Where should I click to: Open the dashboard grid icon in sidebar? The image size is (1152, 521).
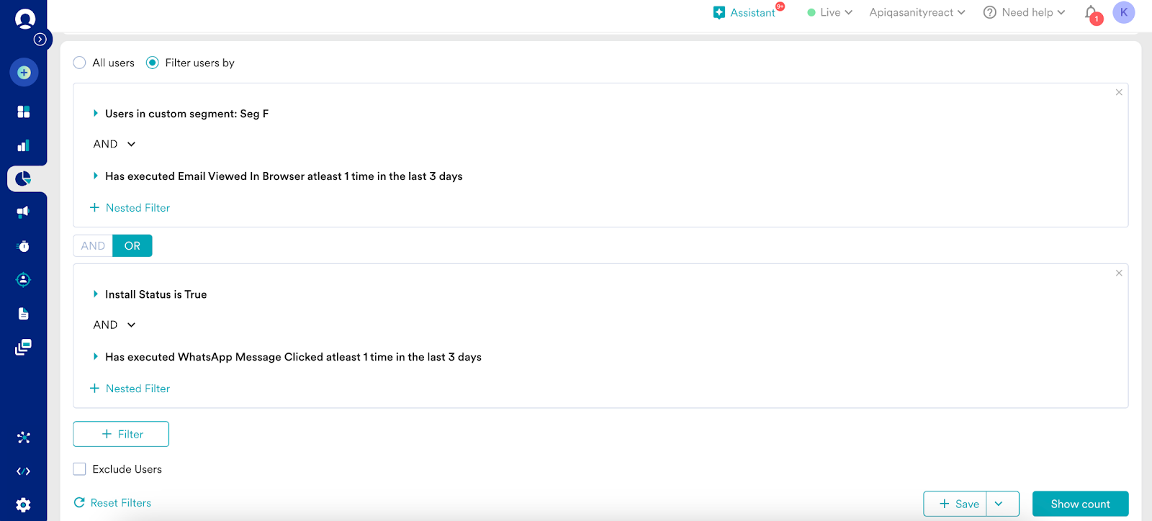[x=23, y=112]
